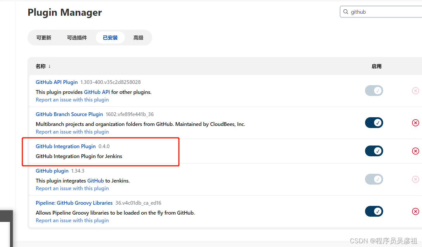The width and height of the screenshot is (422, 247).
Task: Select the 已安装 tab
Action: point(110,38)
